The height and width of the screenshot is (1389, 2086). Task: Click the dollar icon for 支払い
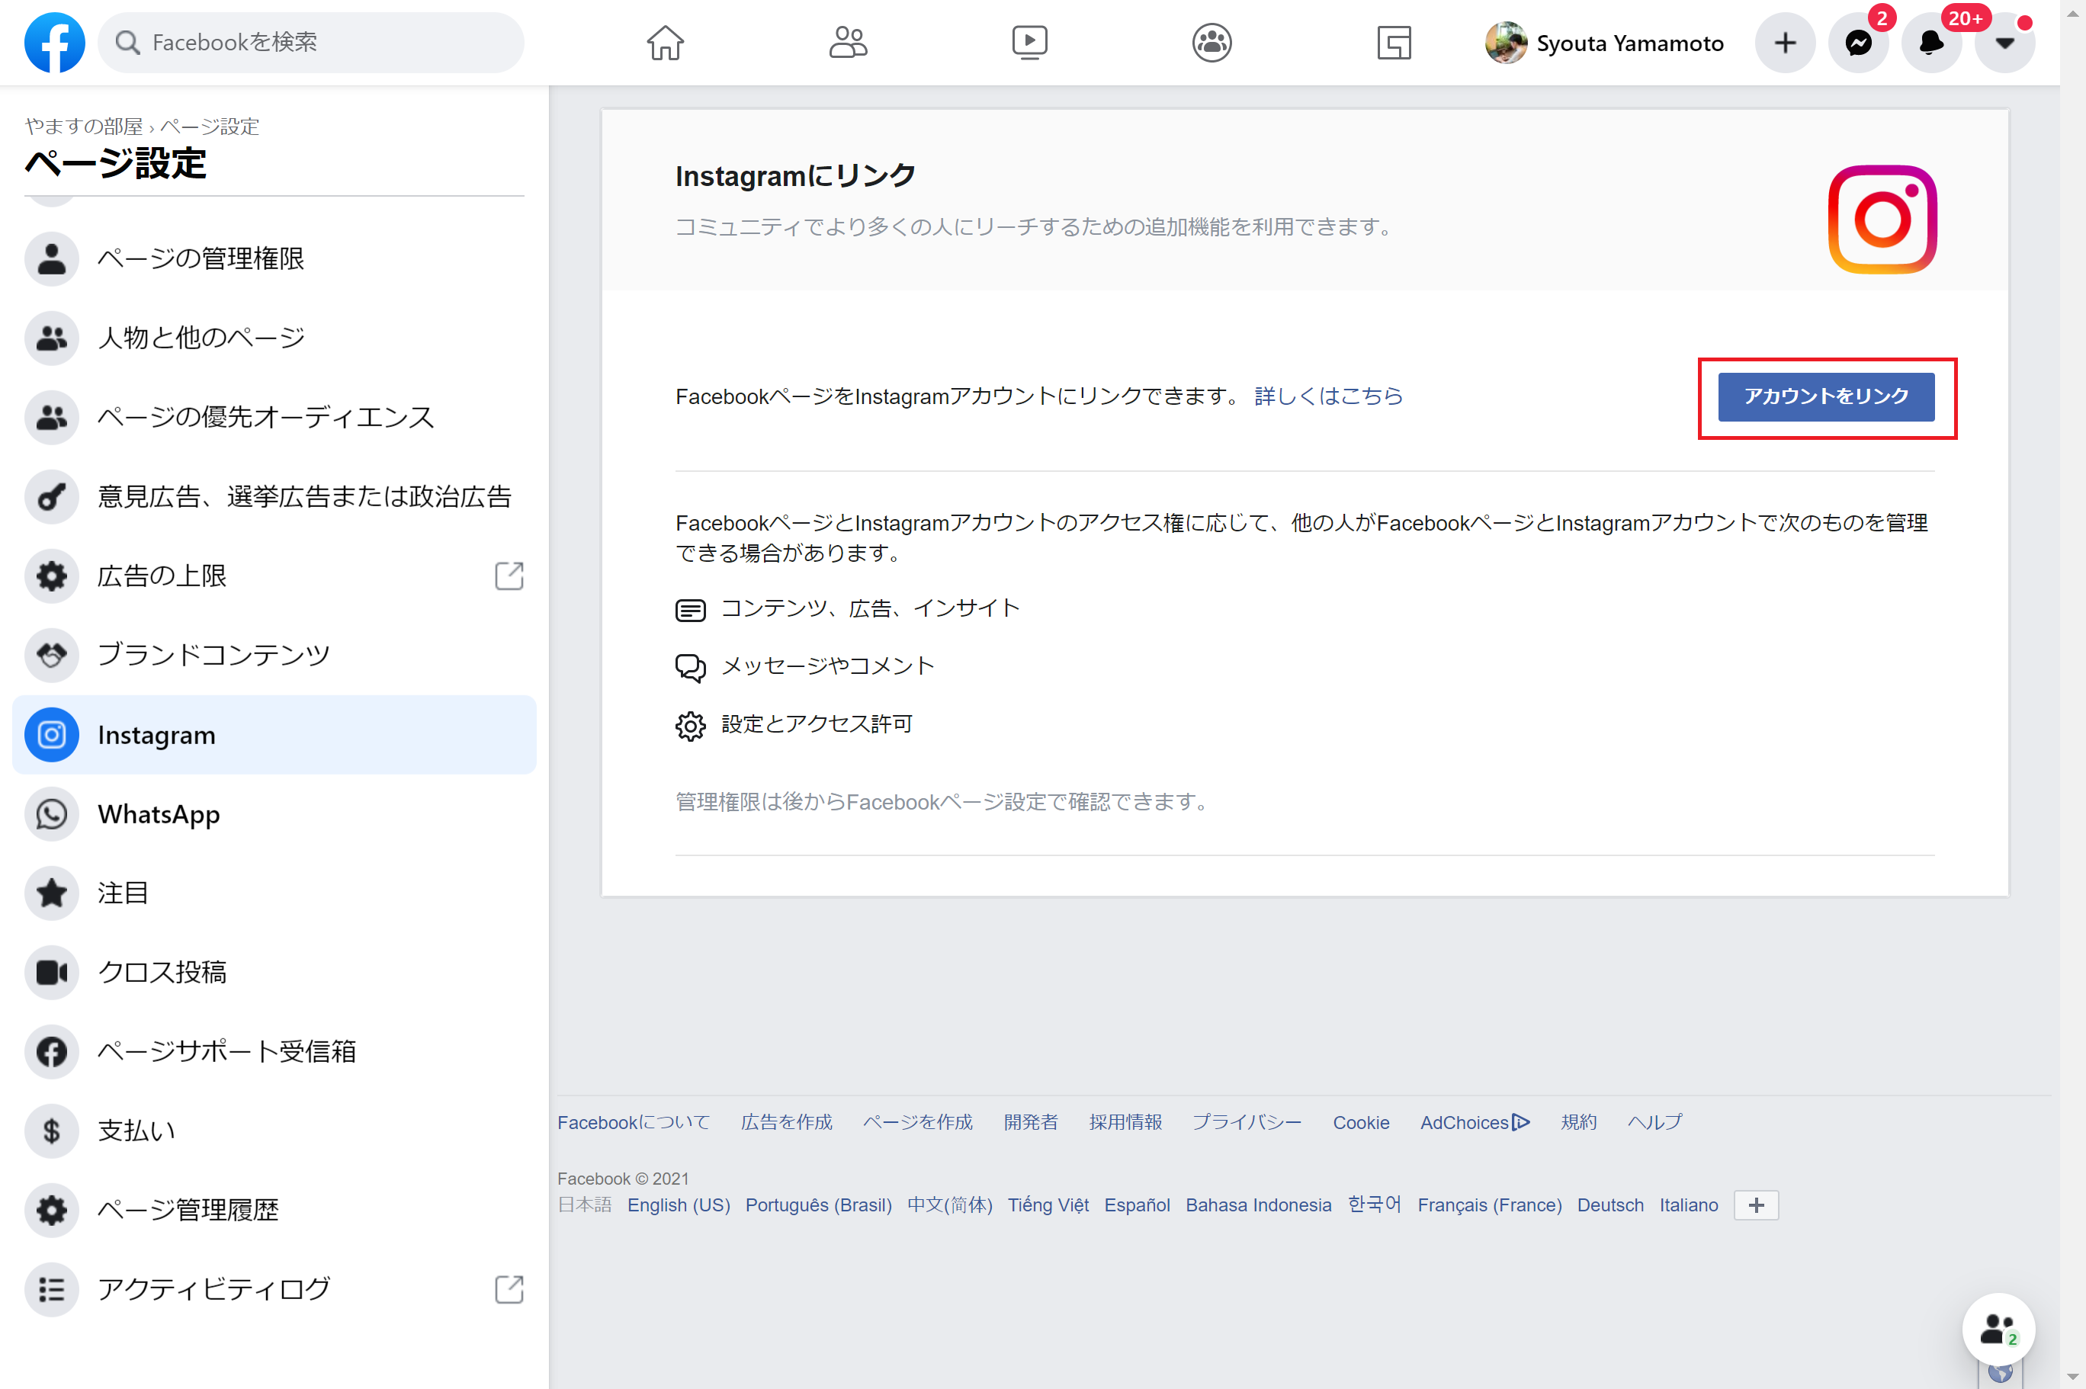click(51, 1131)
